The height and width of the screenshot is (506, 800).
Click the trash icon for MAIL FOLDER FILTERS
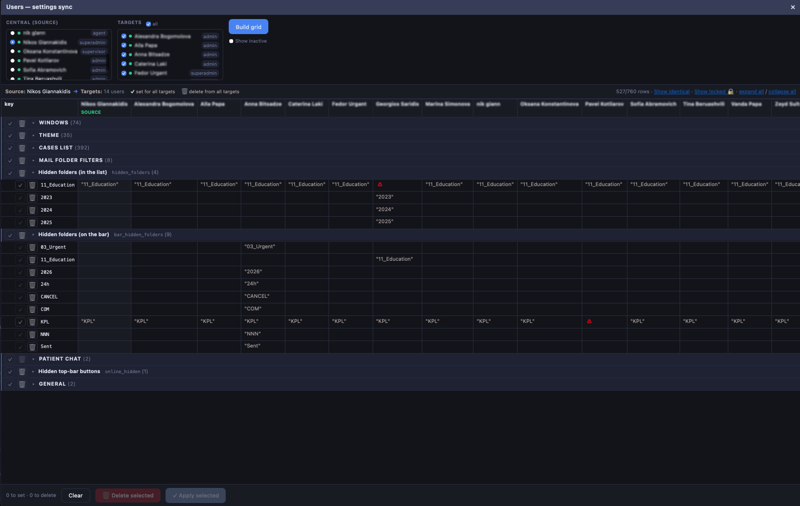22,160
